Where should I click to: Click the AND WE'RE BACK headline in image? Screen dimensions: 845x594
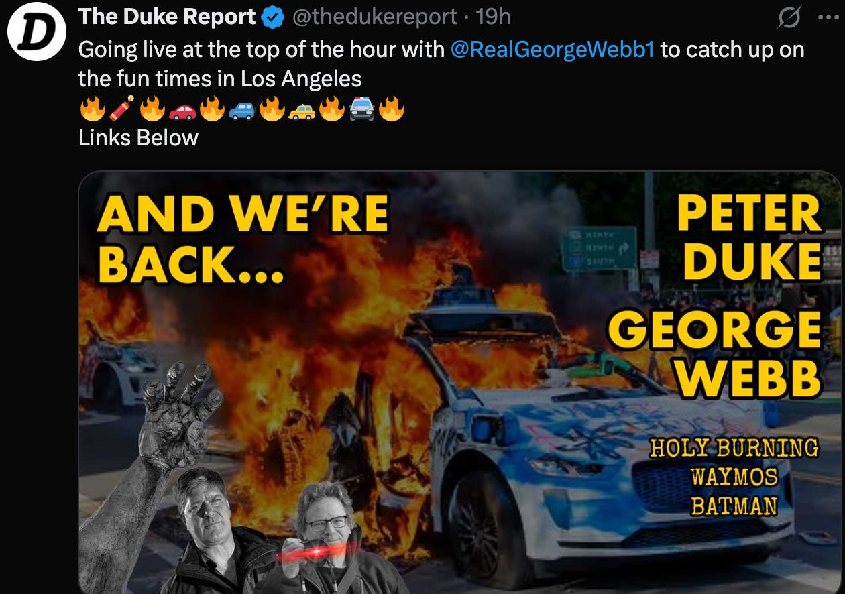click(x=243, y=239)
